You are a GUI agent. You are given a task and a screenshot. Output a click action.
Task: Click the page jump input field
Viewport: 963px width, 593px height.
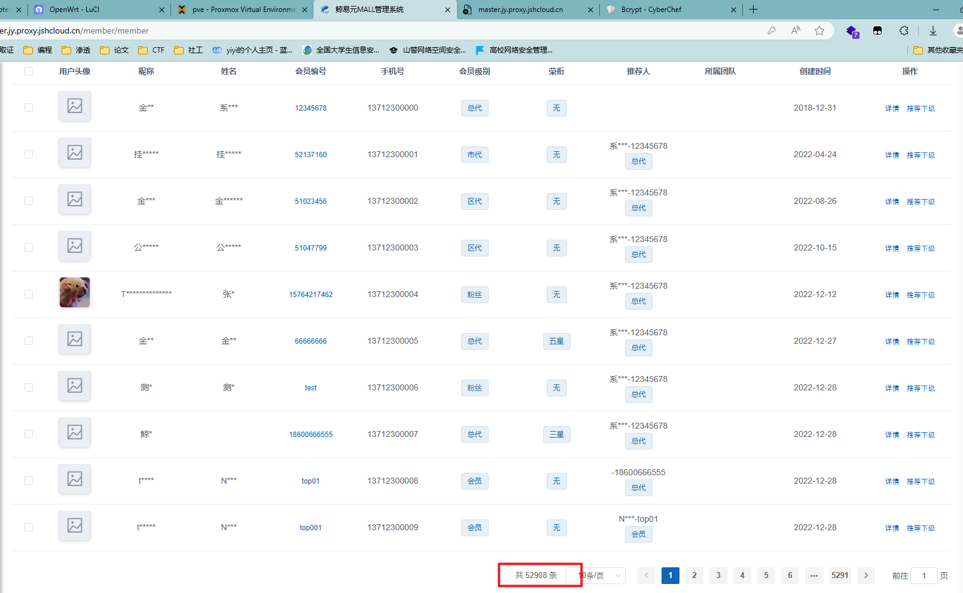pos(924,576)
